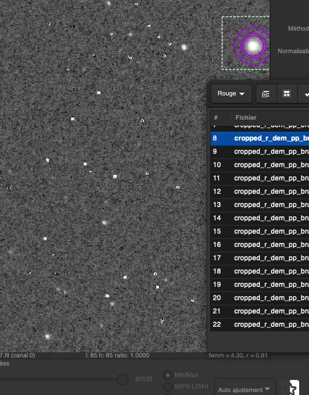Viewport: 309px width, 395px height.
Task: Open the Auto ajustement dropdown
Action: [245, 388]
